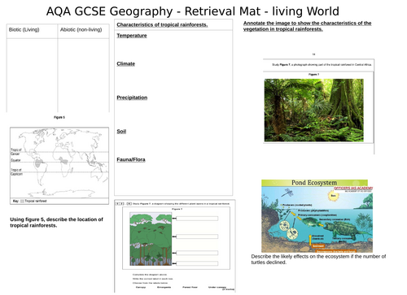Screen dimensions: 407x295
Task: Click the 'Emergents' label option
Action: (x=164, y=287)
